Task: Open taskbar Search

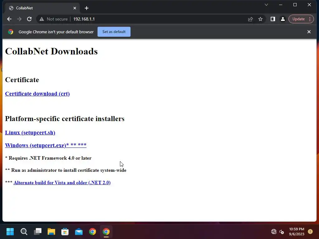Action: click(24, 232)
